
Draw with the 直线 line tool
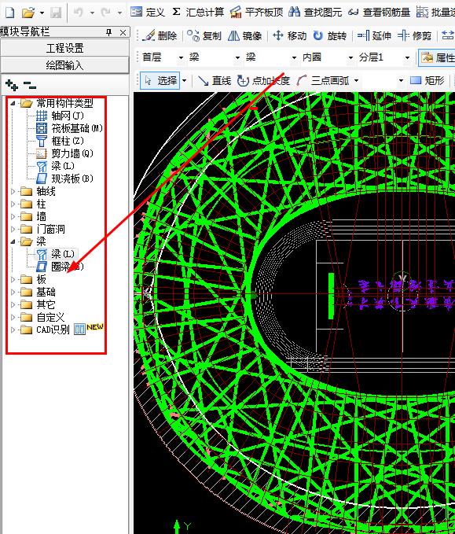coord(215,81)
